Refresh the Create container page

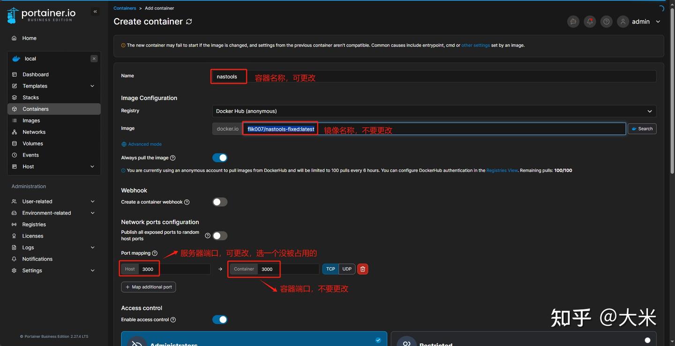(x=188, y=22)
